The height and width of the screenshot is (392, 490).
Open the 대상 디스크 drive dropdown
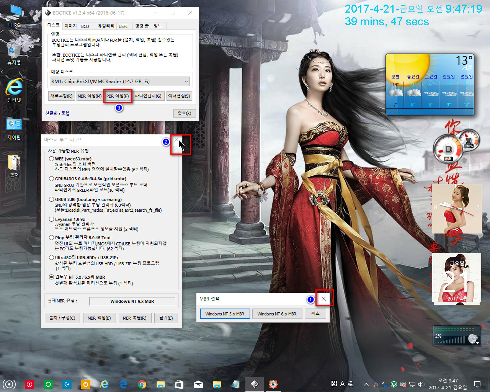(x=120, y=81)
